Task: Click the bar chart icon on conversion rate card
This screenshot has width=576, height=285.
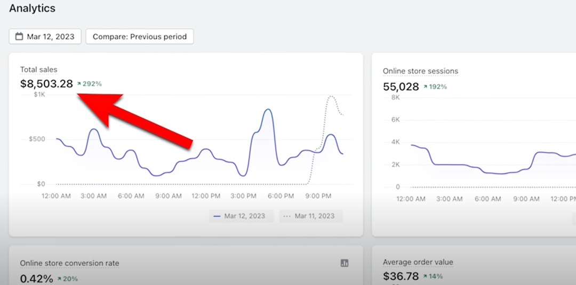Action: click(x=345, y=263)
